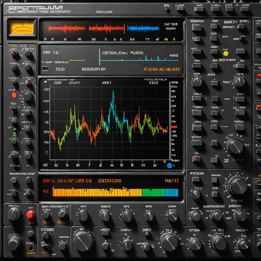Click the yellow ring indicator on the right panel
The image size is (261, 261).
coord(225,53)
